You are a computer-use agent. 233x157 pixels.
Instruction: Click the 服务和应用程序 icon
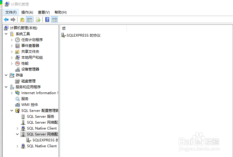click(12, 87)
